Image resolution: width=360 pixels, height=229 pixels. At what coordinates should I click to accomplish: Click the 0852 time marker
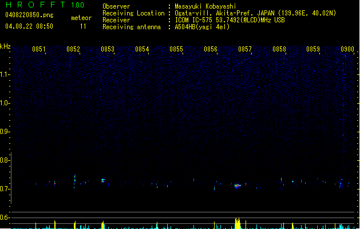[73, 49]
